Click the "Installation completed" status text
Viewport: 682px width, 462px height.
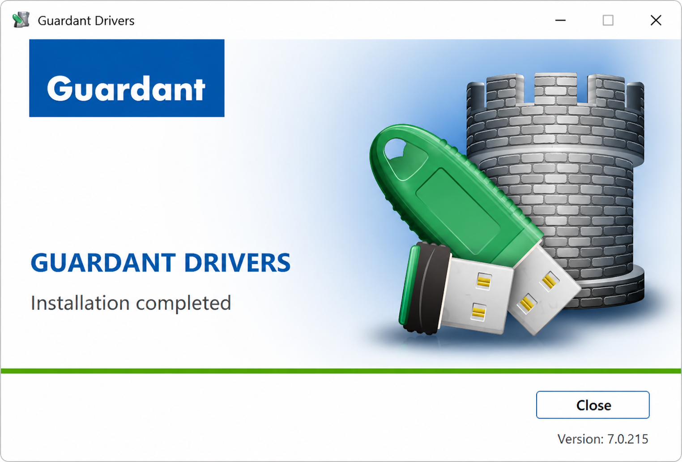coord(131,303)
